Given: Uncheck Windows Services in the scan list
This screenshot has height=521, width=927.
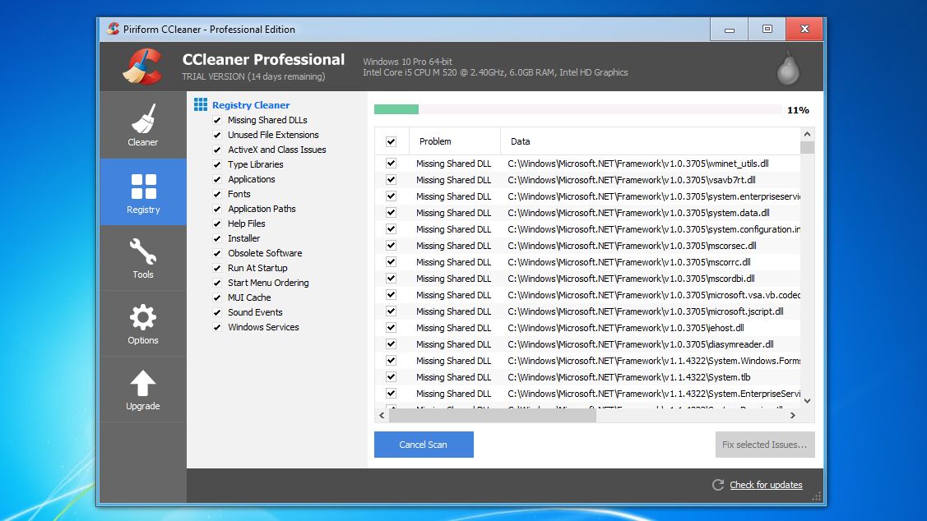Looking at the screenshot, I should tap(217, 327).
